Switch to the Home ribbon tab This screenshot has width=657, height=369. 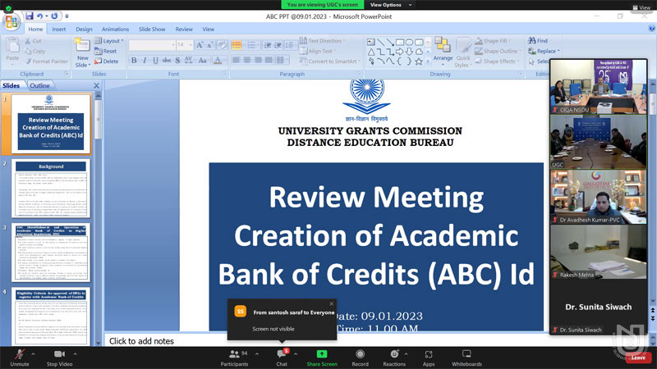[35, 30]
